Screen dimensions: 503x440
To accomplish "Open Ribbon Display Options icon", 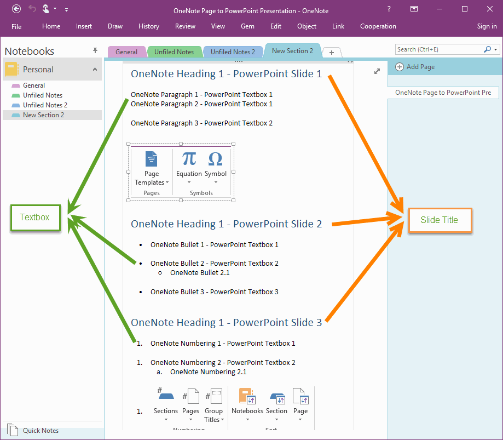I will 414,9.
